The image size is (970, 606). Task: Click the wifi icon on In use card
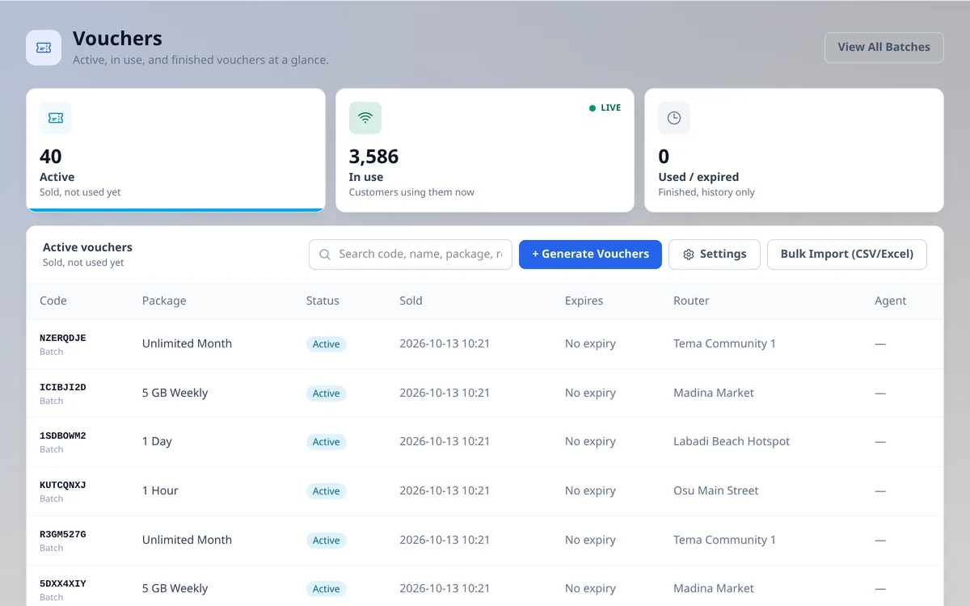[365, 118]
